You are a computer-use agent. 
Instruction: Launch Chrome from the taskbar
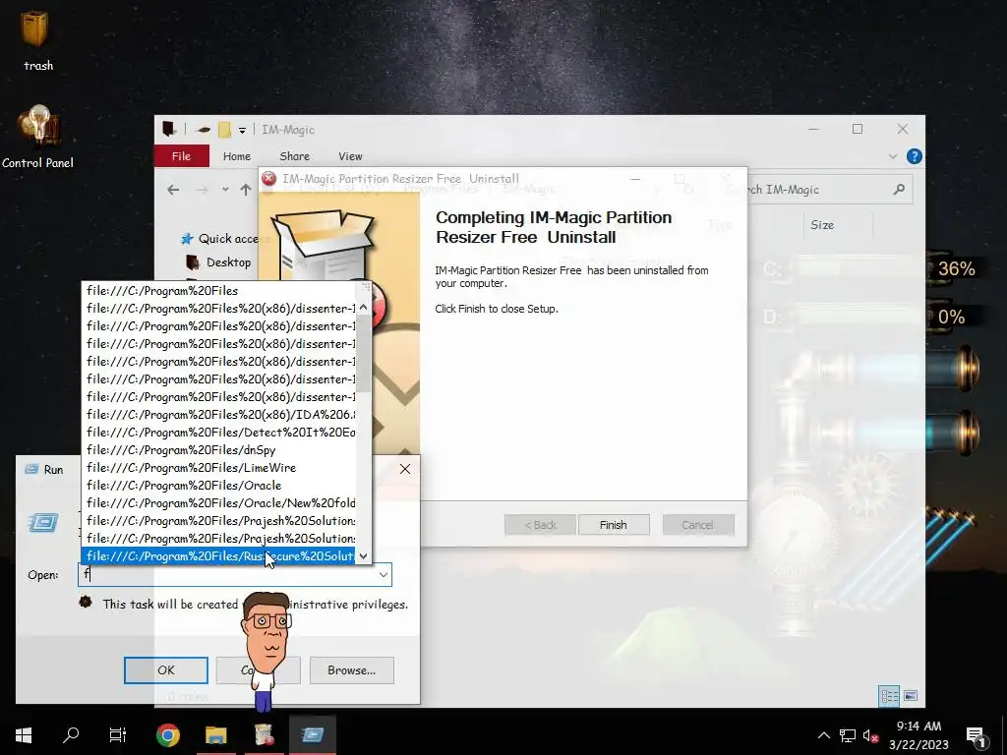click(167, 735)
